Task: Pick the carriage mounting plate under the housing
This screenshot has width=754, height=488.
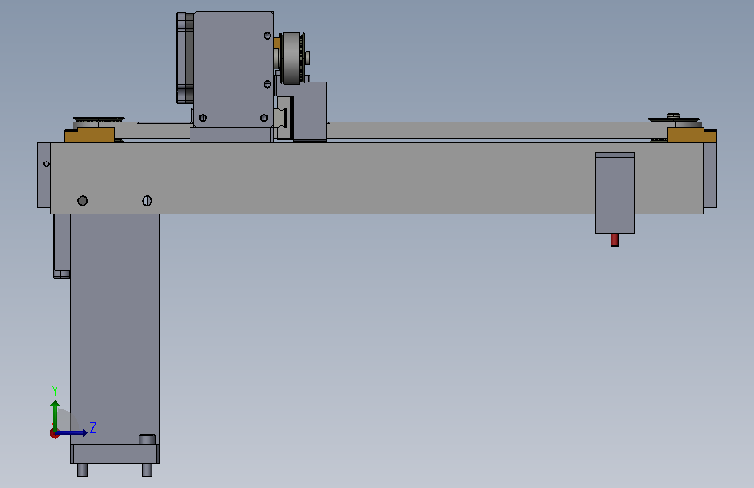Action: (x=231, y=135)
